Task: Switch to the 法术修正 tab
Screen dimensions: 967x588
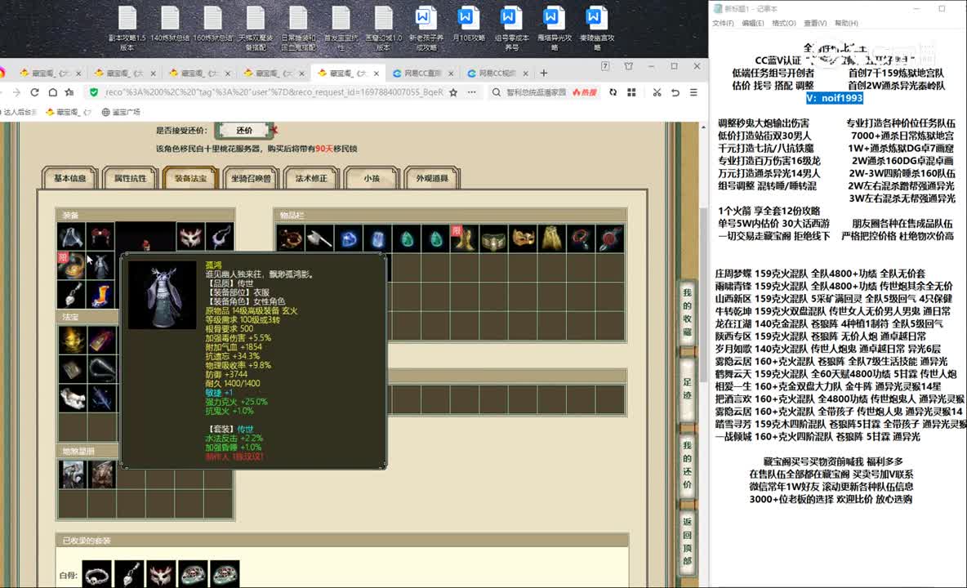Action: tap(311, 178)
